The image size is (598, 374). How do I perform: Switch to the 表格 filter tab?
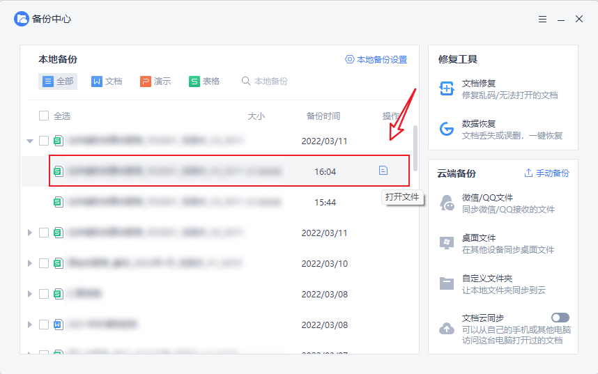(204, 81)
